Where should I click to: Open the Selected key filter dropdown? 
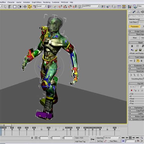tap(112, 138)
